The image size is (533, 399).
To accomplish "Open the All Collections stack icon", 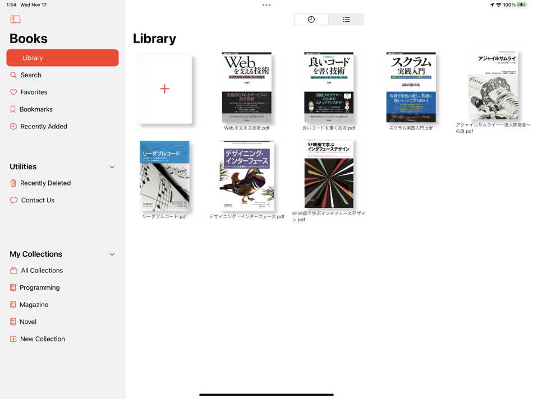I will coord(13,270).
